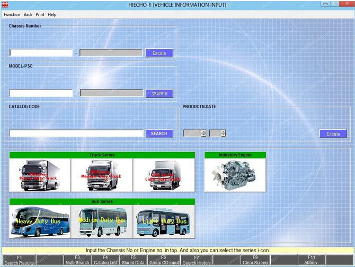Click F9 Clear Screen button

click(x=255, y=260)
